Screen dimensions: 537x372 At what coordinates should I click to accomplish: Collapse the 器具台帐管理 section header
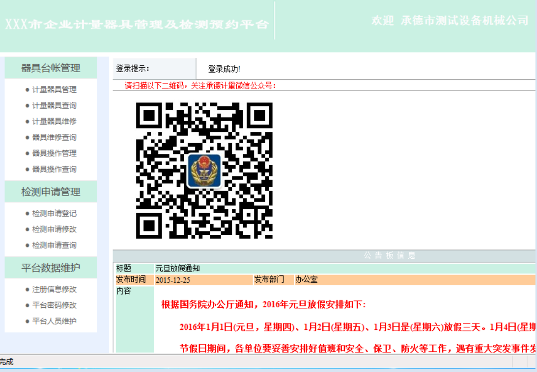click(51, 68)
